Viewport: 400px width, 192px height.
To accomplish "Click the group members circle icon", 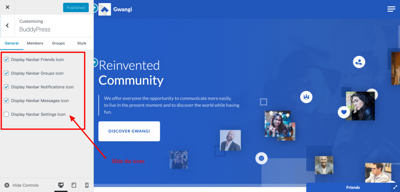I will [x=306, y=97].
